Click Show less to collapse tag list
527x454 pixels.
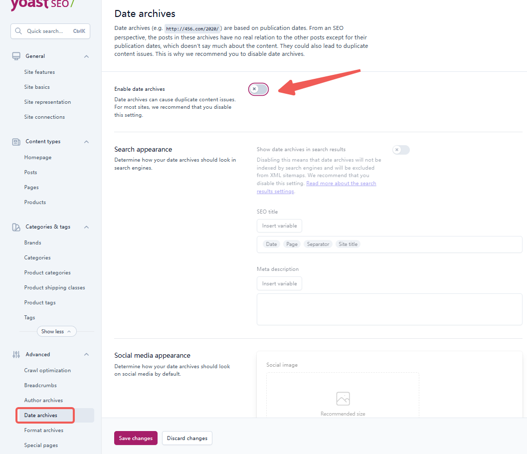(56, 331)
